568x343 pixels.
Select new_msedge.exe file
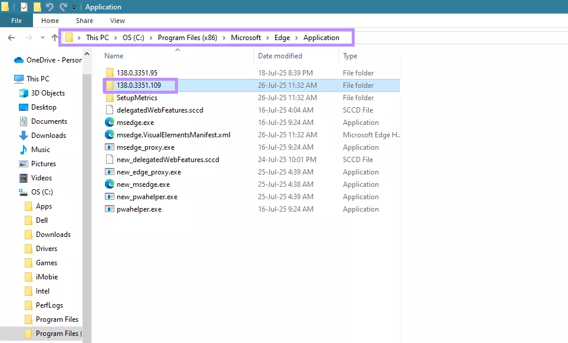point(143,184)
